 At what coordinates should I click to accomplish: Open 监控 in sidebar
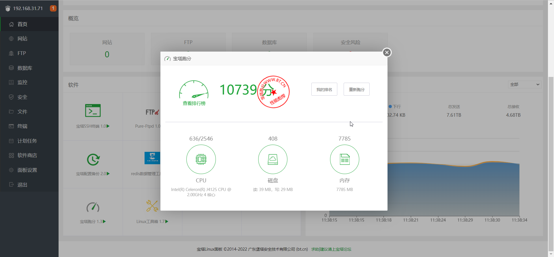coord(29,82)
